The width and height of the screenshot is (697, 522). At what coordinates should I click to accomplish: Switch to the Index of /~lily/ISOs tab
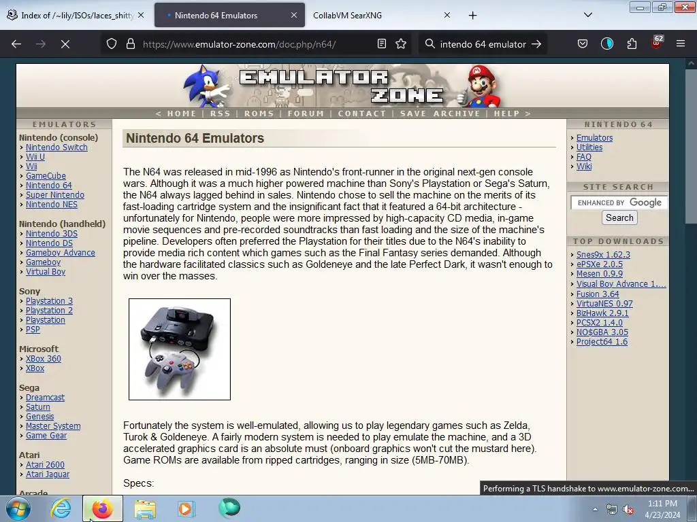[x=77, y=16]
